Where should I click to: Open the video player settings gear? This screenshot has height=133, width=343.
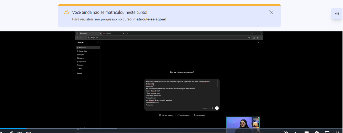[317, 132]
